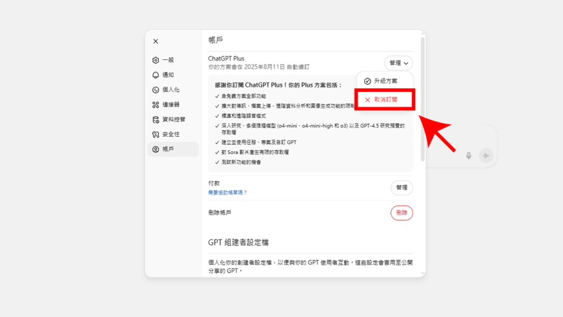Go to the 連接器 section
The height and width of the screenshot is (317, 563).
coord(173,105)
